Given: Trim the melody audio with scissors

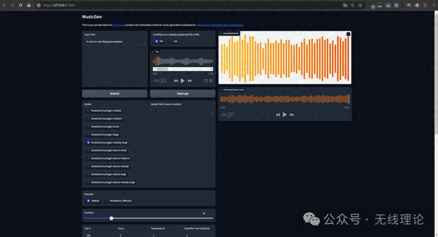Looking at the screenshot, I should click(211, 81).
